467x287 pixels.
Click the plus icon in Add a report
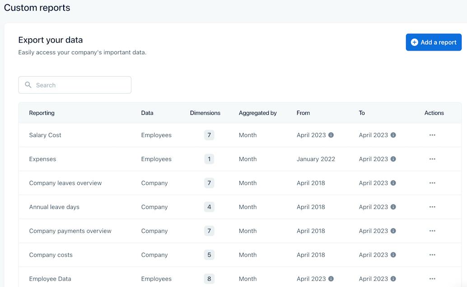[x=414, y=42]
